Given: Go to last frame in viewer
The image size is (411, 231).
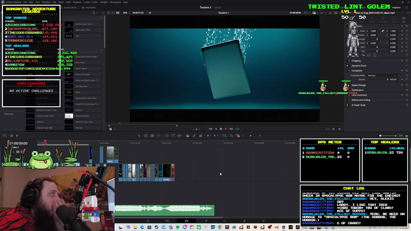Looking at the screenshot, I should click(x=231, y=129).
